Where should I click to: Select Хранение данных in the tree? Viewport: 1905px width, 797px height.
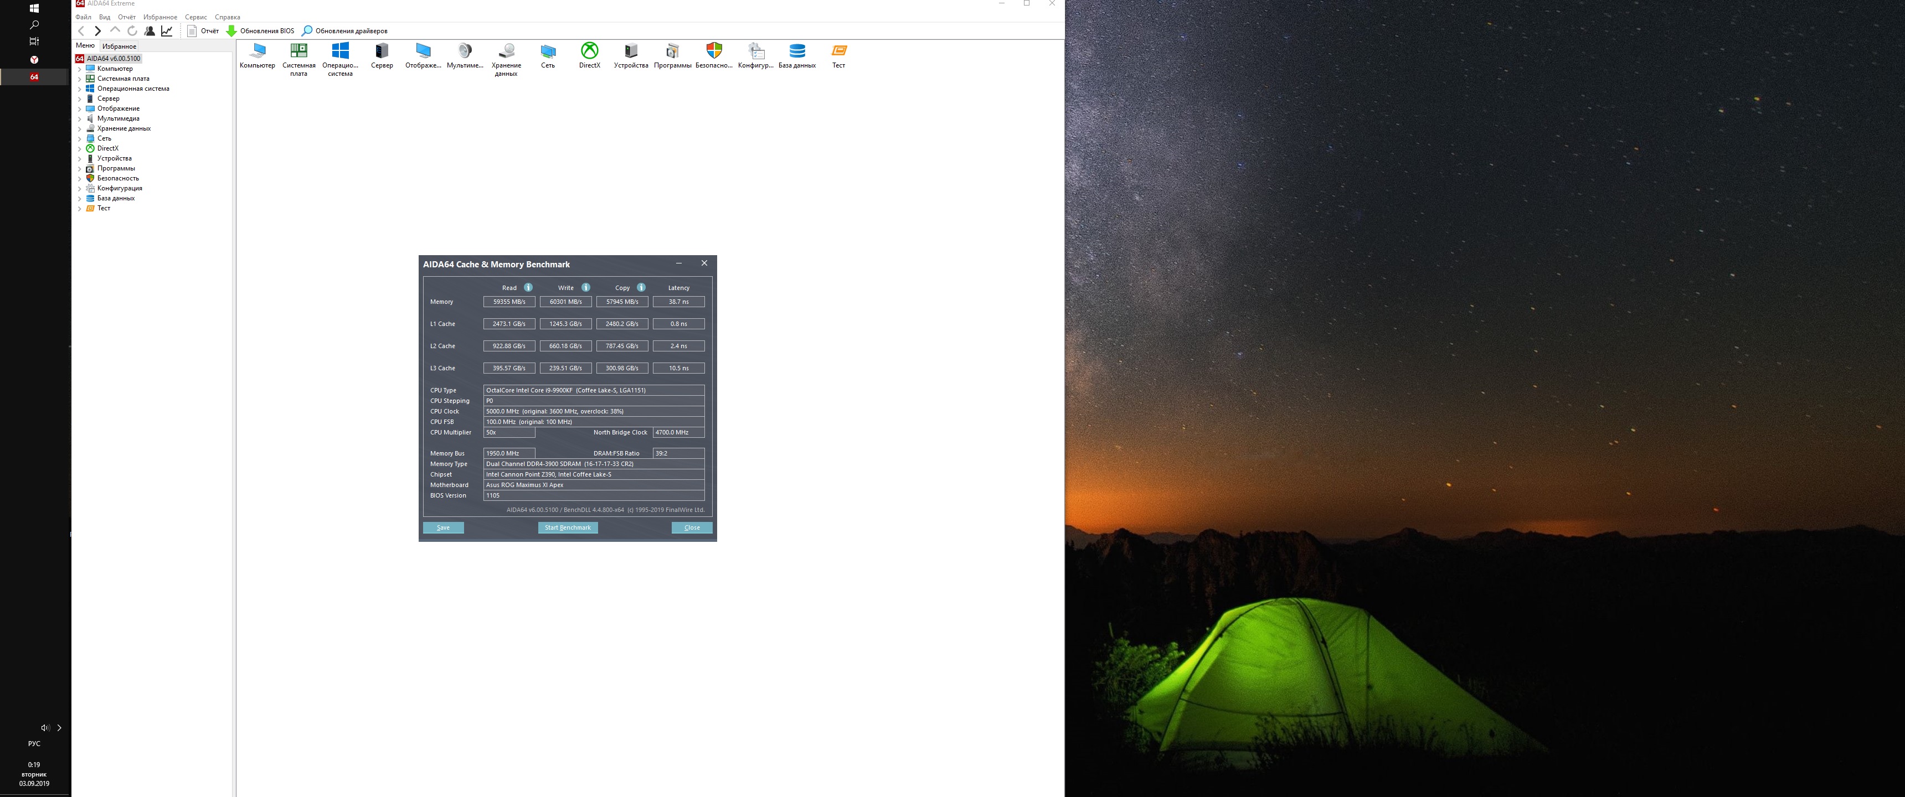(x=123, y=128)
